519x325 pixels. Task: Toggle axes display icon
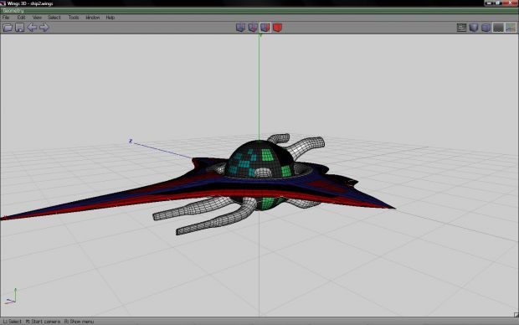[511, 28]
